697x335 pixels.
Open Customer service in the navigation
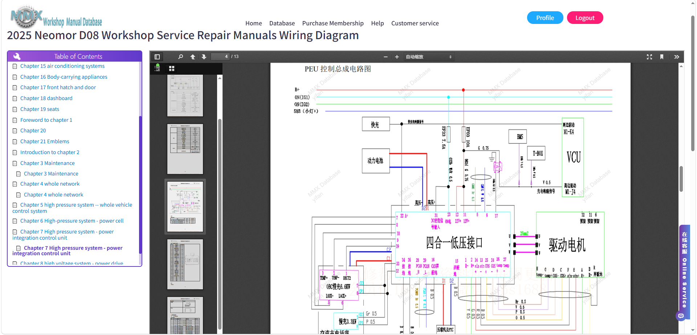tap(415, 23)
